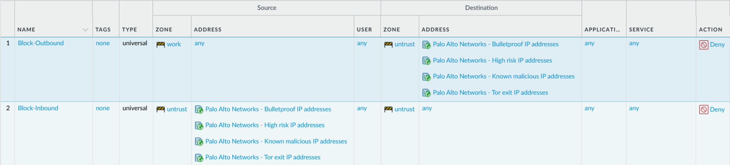Click the list icon beside destination High risk IP addresses
Image resolution: width=730 pixels, height=165 pixels.
(x=426, y=61)
